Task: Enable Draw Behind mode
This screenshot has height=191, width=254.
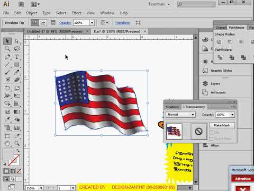Action: [13, 179]
